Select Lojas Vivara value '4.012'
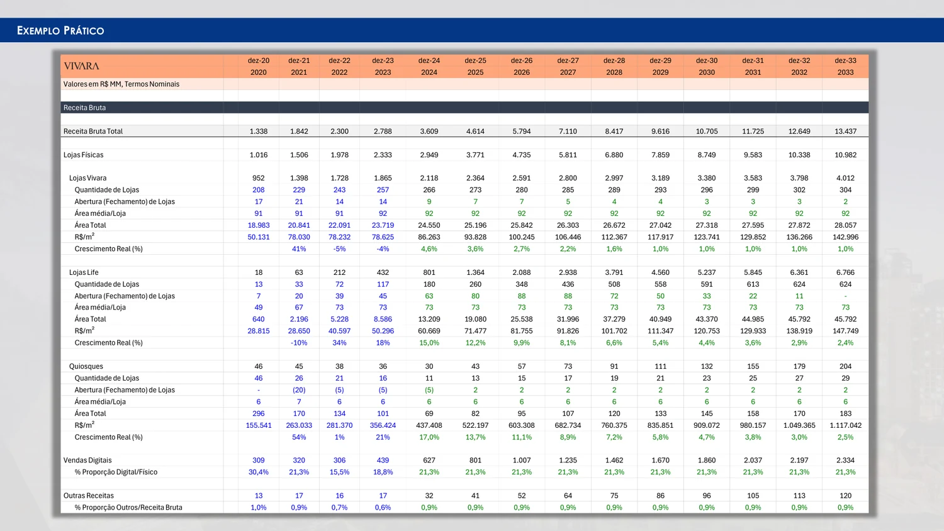Screen dimensions: 944x531 point(846,178)
